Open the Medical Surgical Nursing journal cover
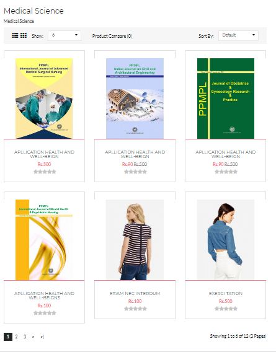Image resolution: width=276 pixels, height=352 pixels. click(44, 99)
